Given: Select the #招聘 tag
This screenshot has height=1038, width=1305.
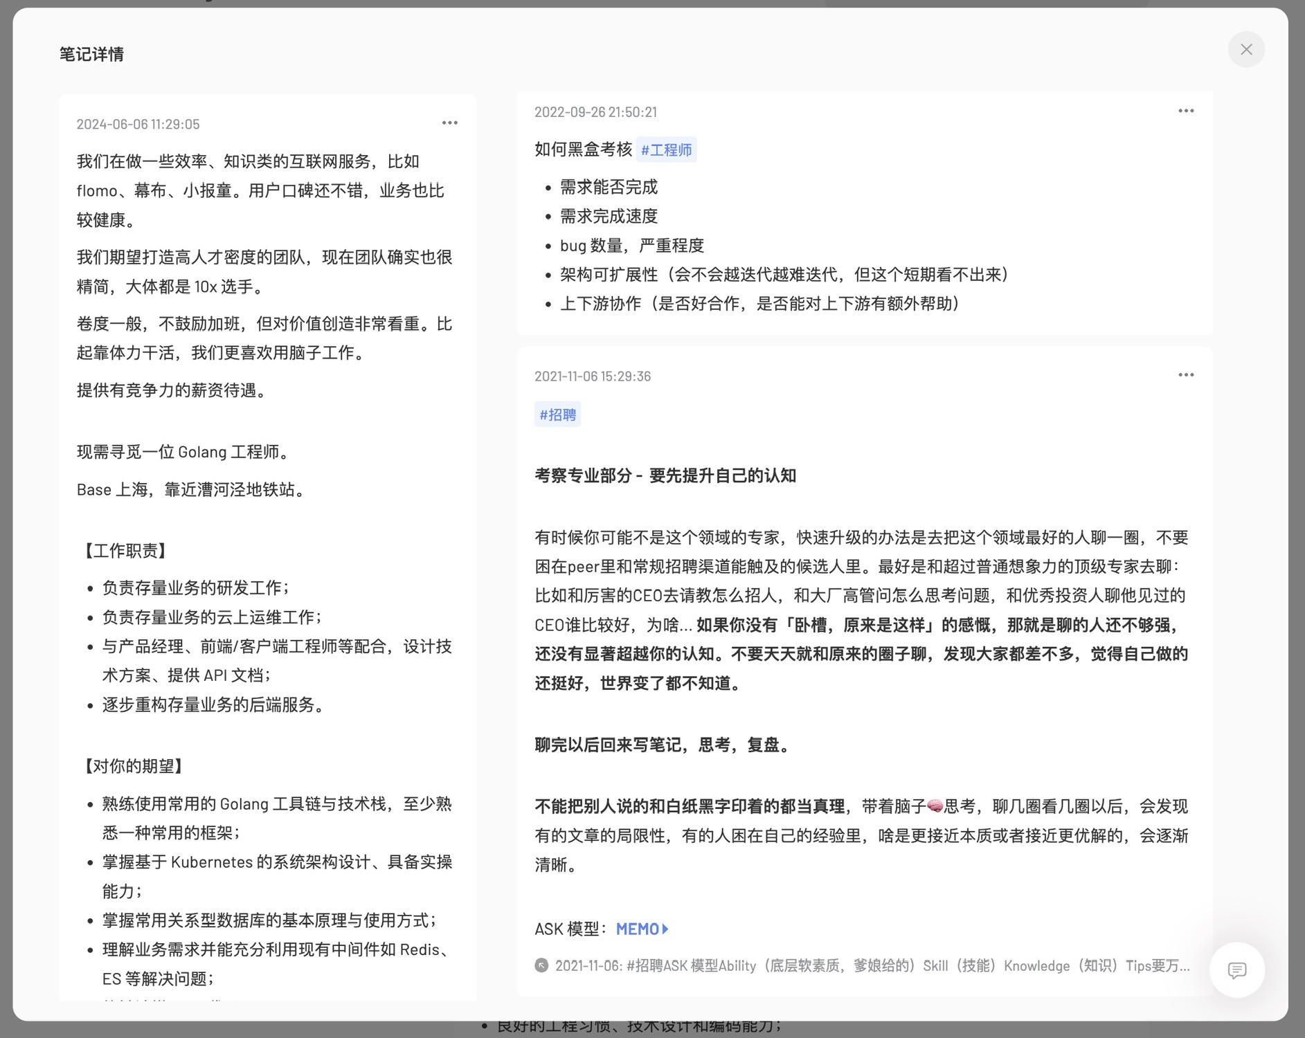Looking at the screenshot, I should (557, 415).
